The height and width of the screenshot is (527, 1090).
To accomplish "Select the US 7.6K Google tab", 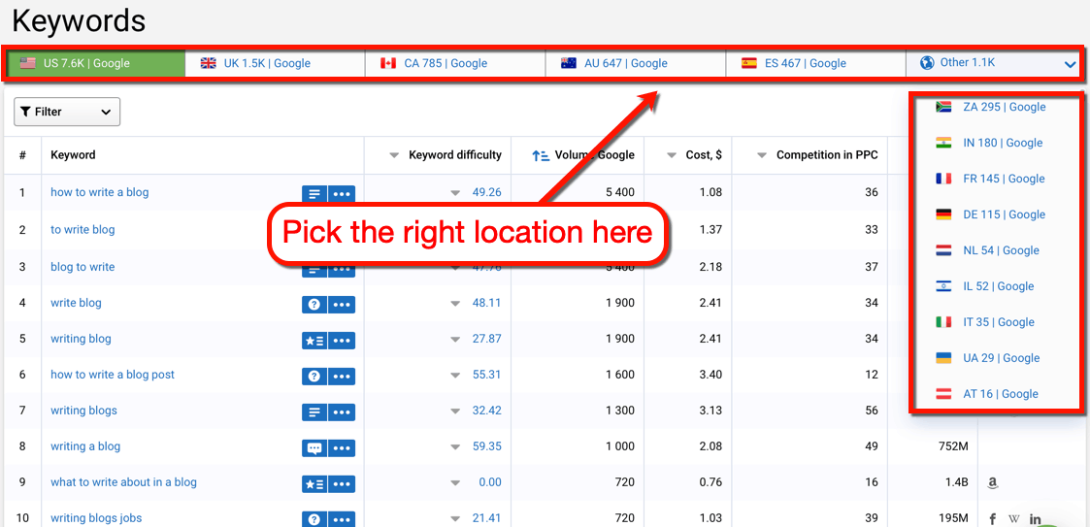I will click(96, 63).
